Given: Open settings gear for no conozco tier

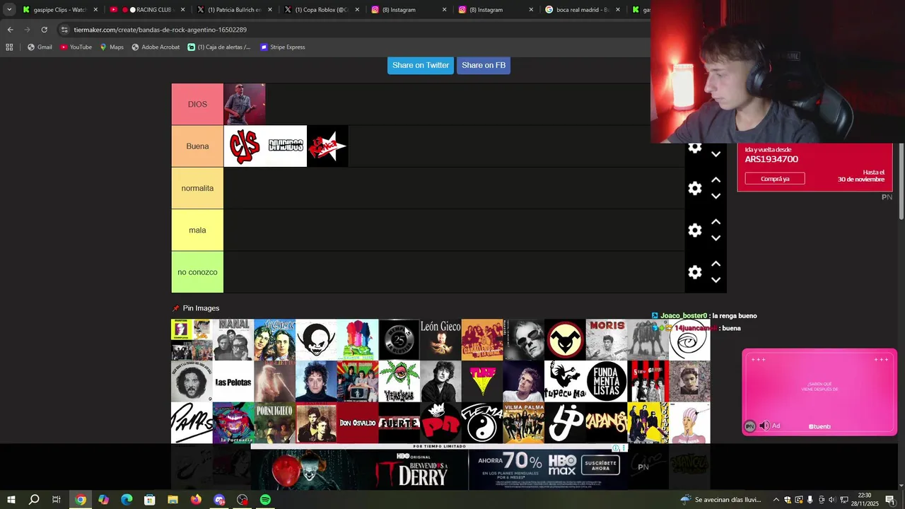Looking at the screenshot, I should tap(695, 272).
